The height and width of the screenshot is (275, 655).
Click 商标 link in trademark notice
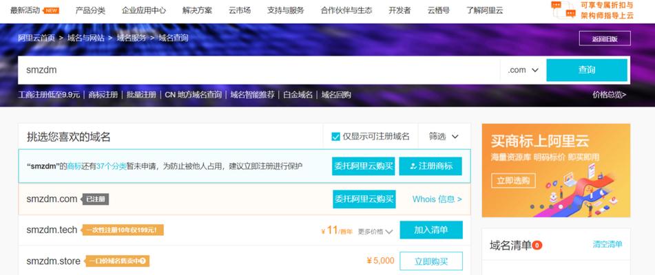click(74, 166)
